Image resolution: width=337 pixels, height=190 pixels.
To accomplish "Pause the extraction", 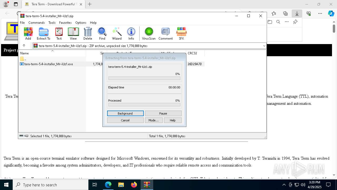I will 163,113.
